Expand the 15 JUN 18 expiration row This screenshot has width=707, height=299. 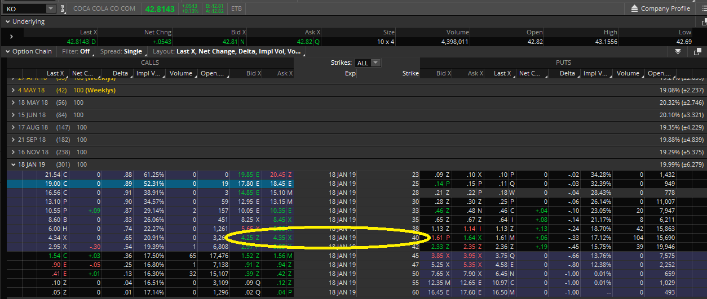pos(13,115)
